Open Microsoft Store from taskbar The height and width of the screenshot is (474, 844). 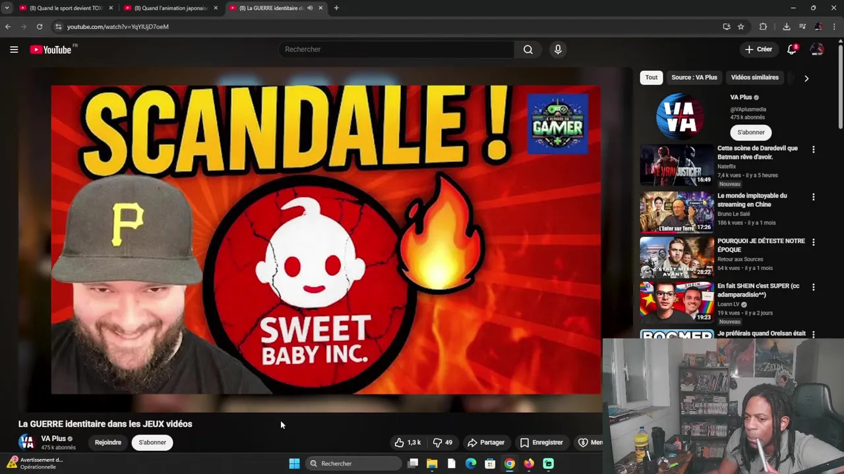[490, 463]
